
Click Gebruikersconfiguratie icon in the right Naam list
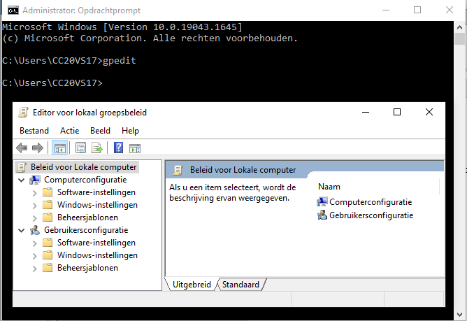tap(322, 215)
